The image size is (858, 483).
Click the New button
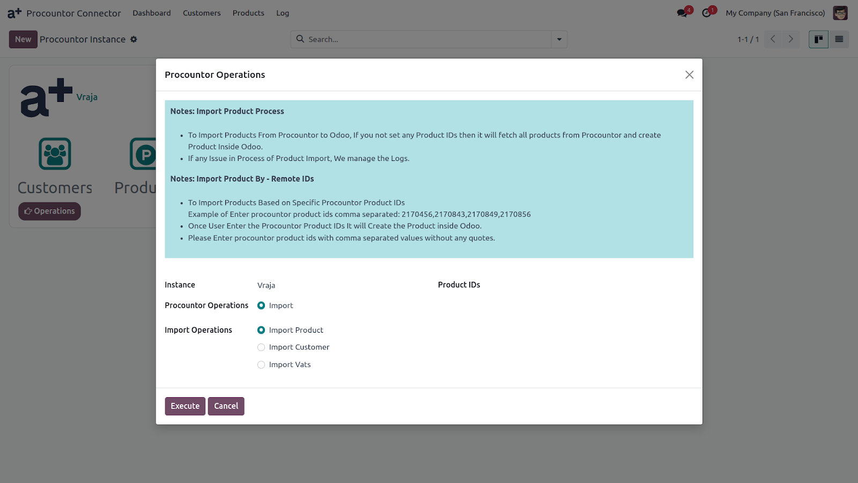(23, 39)
